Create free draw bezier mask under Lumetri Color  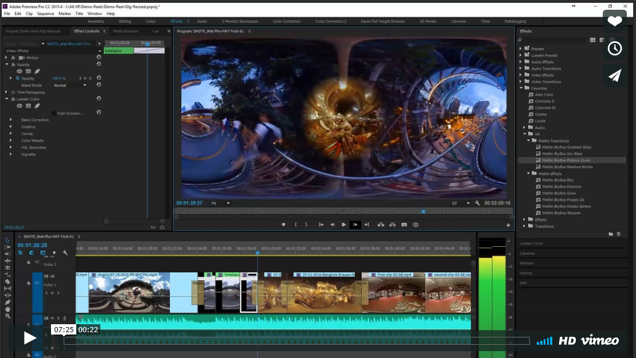(37, 106)
